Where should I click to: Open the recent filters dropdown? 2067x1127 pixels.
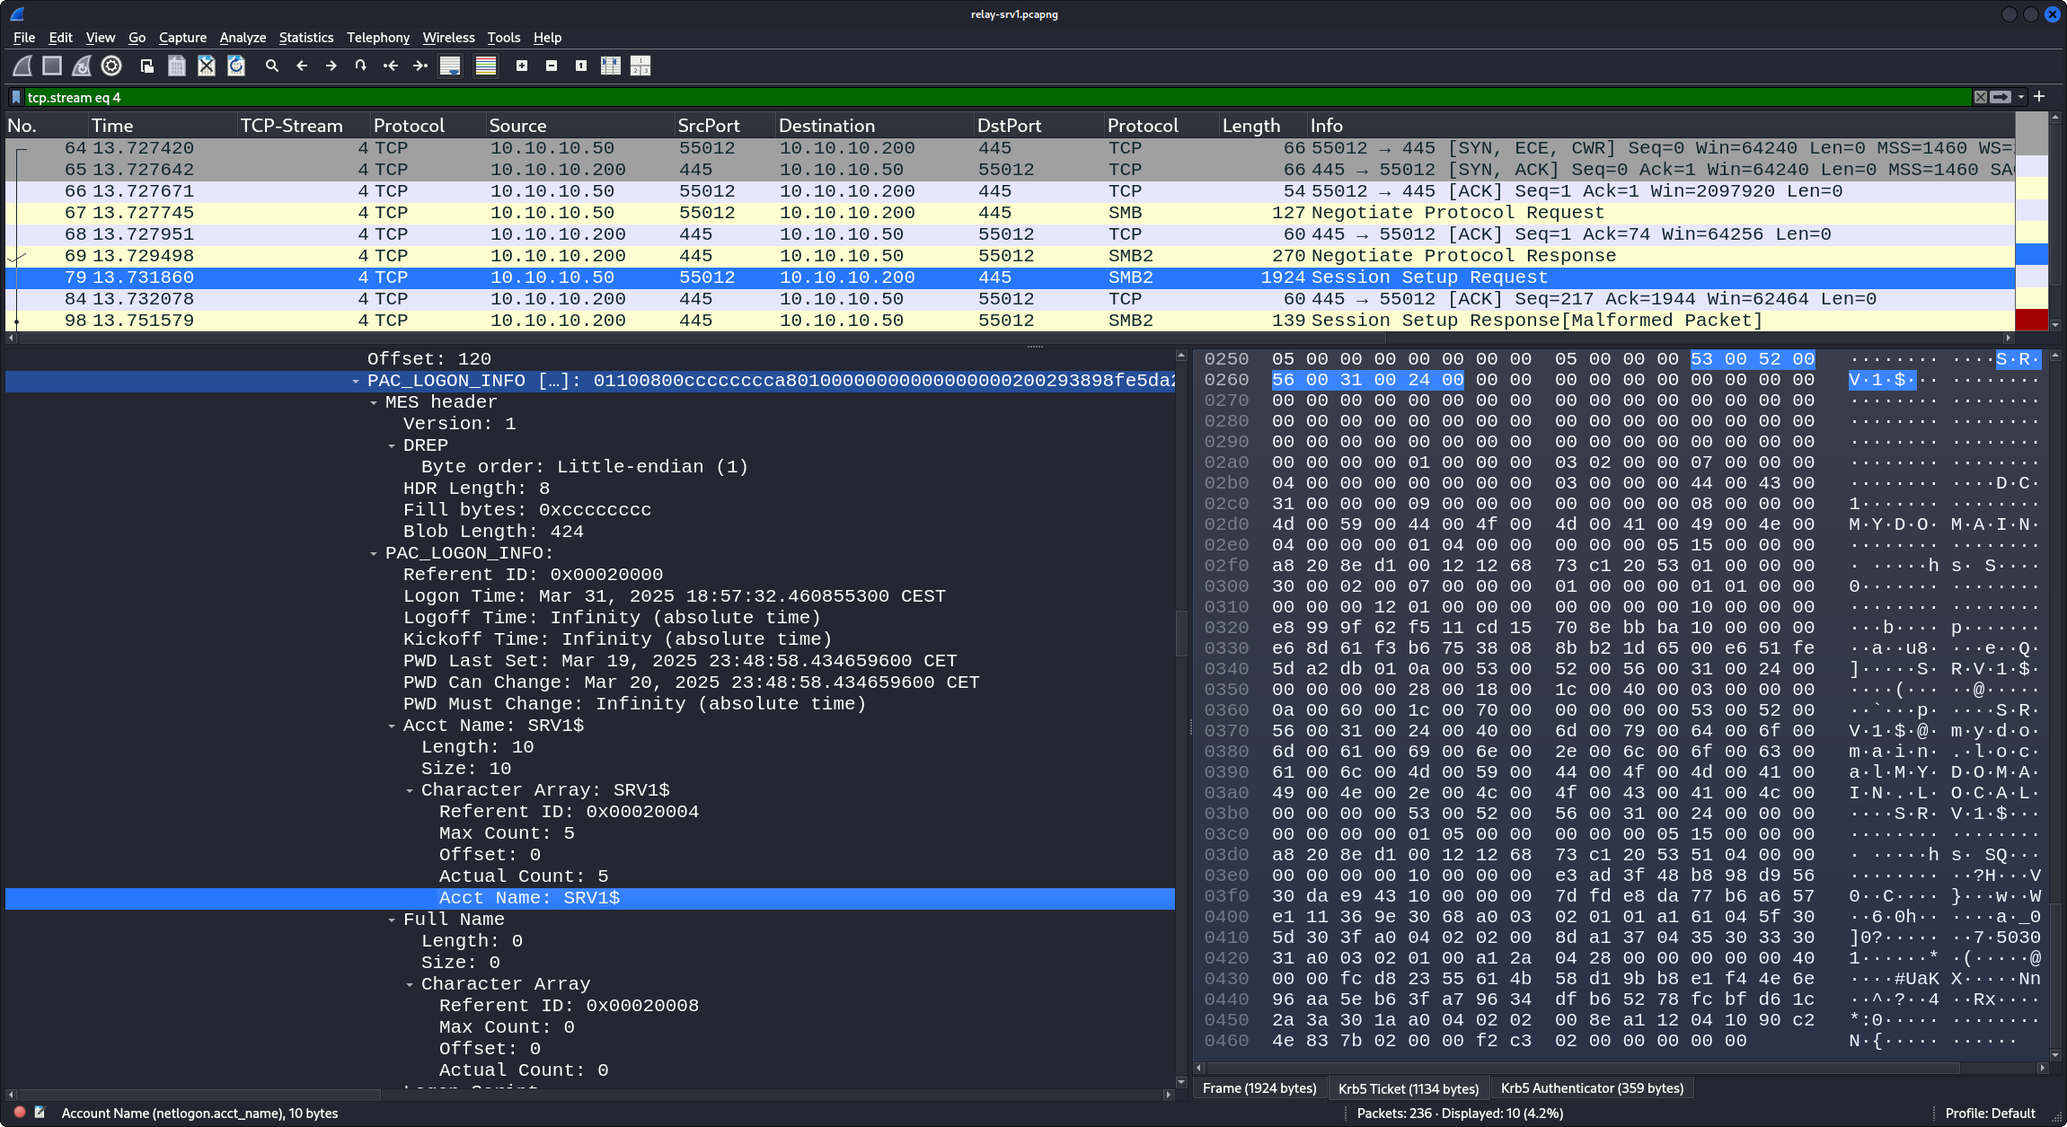2020,97
